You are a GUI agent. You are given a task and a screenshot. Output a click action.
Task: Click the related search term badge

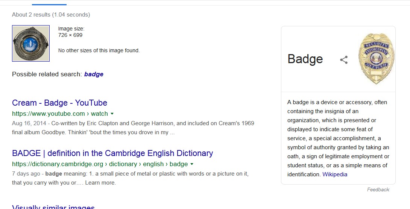[94, 74]
